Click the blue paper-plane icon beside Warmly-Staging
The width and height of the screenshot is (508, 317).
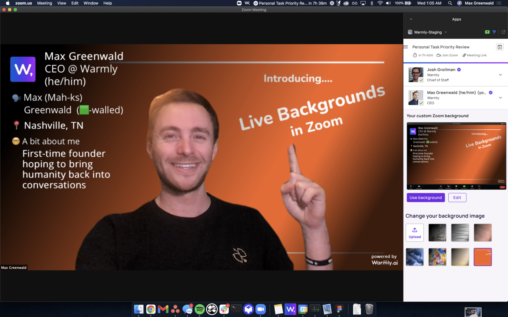click(x=494, y=32)
